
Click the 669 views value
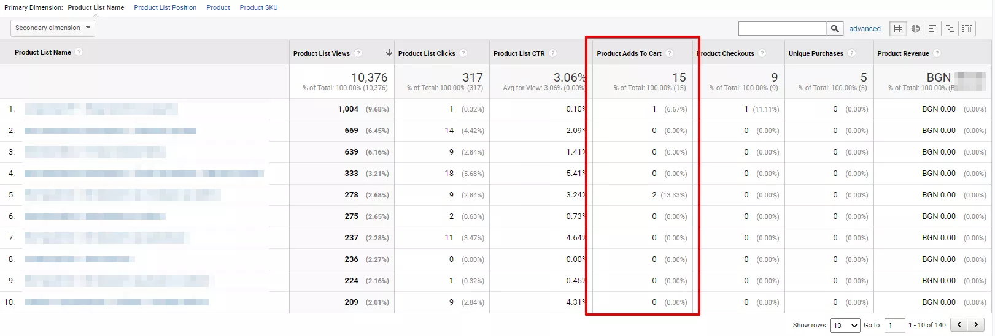point(351,131)
